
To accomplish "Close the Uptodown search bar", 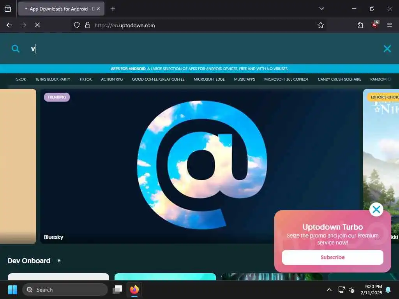I will point(387,49).
